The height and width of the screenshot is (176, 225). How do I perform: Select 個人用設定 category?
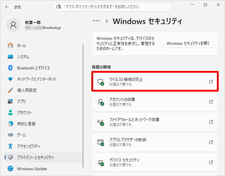(x=44, y=90)
